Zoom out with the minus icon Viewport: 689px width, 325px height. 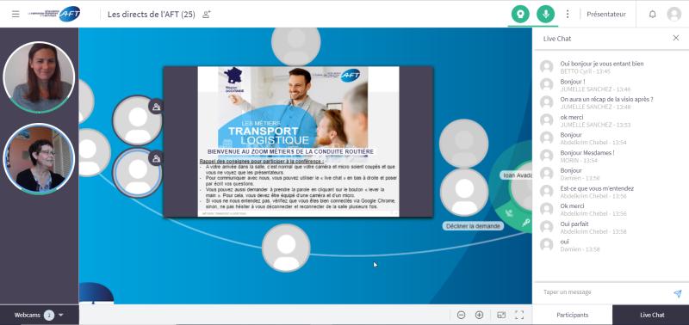point(461,315)
